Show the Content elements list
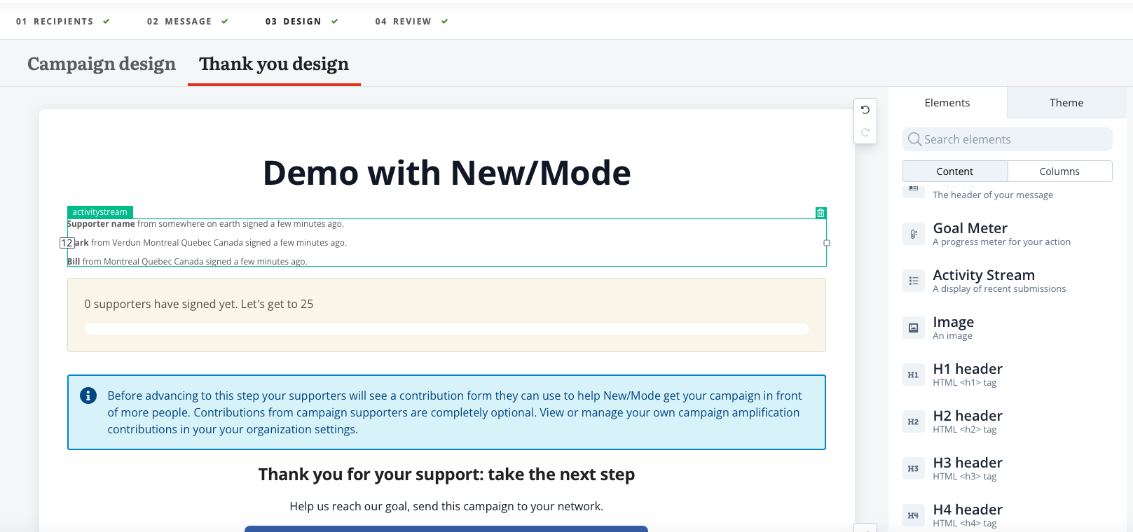This screenshot has height=532, width=1133. click(954, 171)
